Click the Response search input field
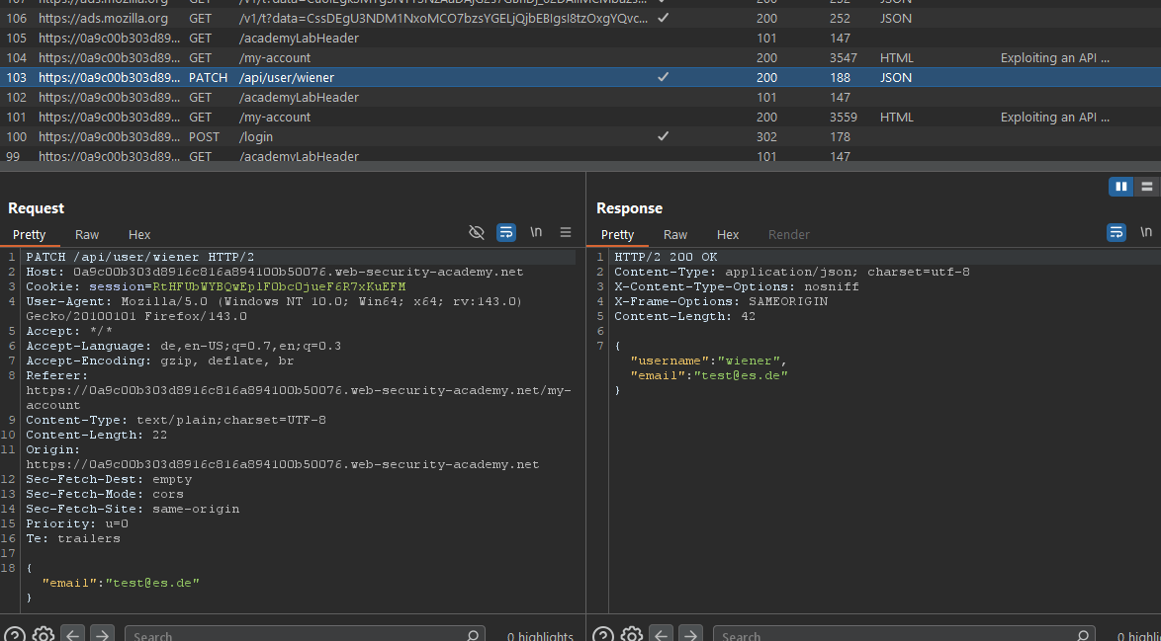This screenshot has width=1161, height=641. (x=890, y=635)
